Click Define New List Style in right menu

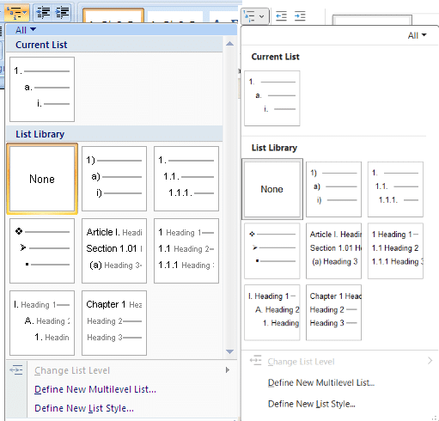[x=312, y=404]
